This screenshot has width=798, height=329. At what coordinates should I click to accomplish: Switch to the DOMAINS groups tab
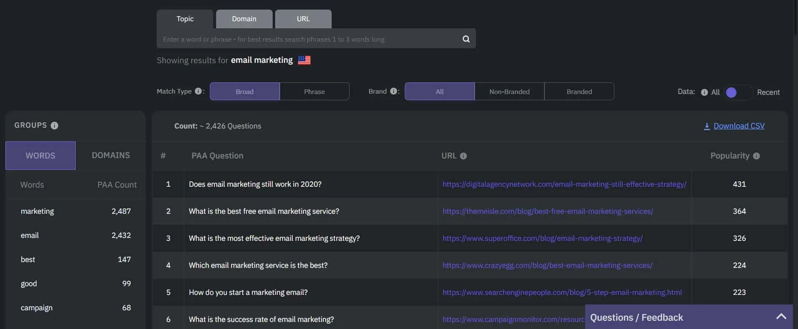[111, 156]
